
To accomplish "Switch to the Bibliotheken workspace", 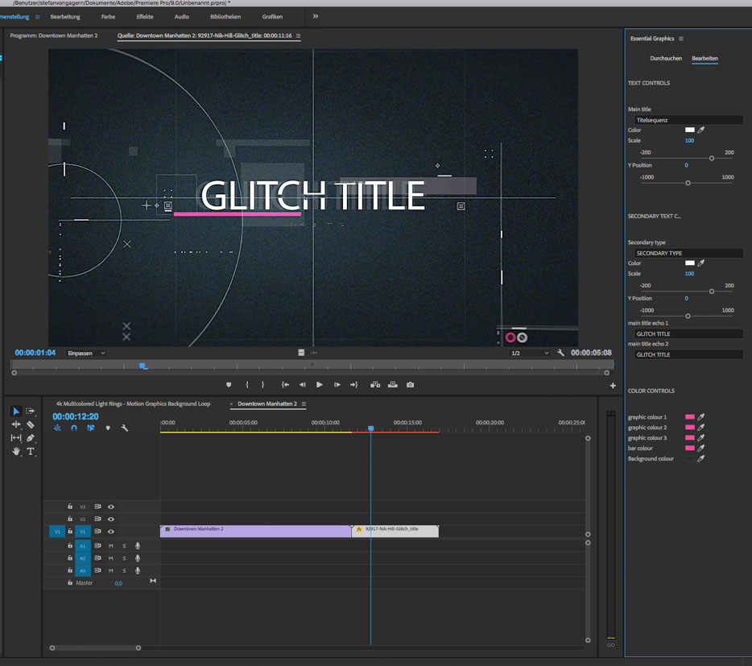I will (x=225, y=17).
